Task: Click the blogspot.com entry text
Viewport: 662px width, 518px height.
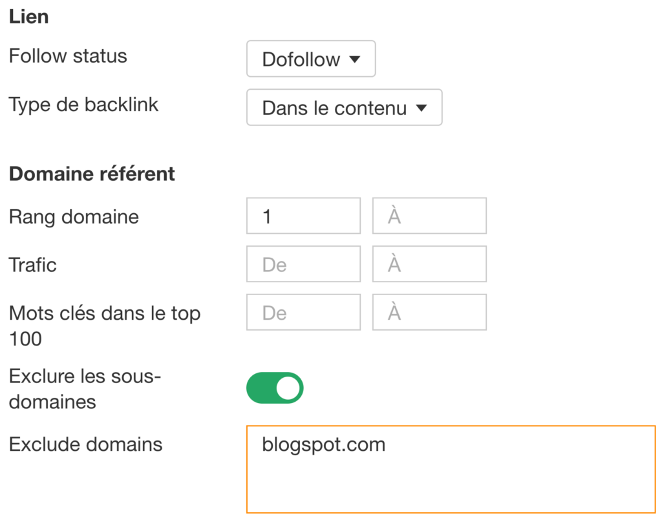Action: [x=323, y=445]
